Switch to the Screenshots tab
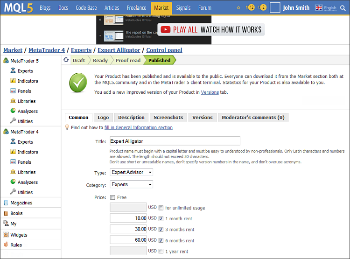The height and width of the screenshot is (259, 350). click(168, 118)
